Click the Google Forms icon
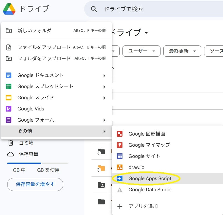The height and width of the screenshot is (215, 223). 9,120
